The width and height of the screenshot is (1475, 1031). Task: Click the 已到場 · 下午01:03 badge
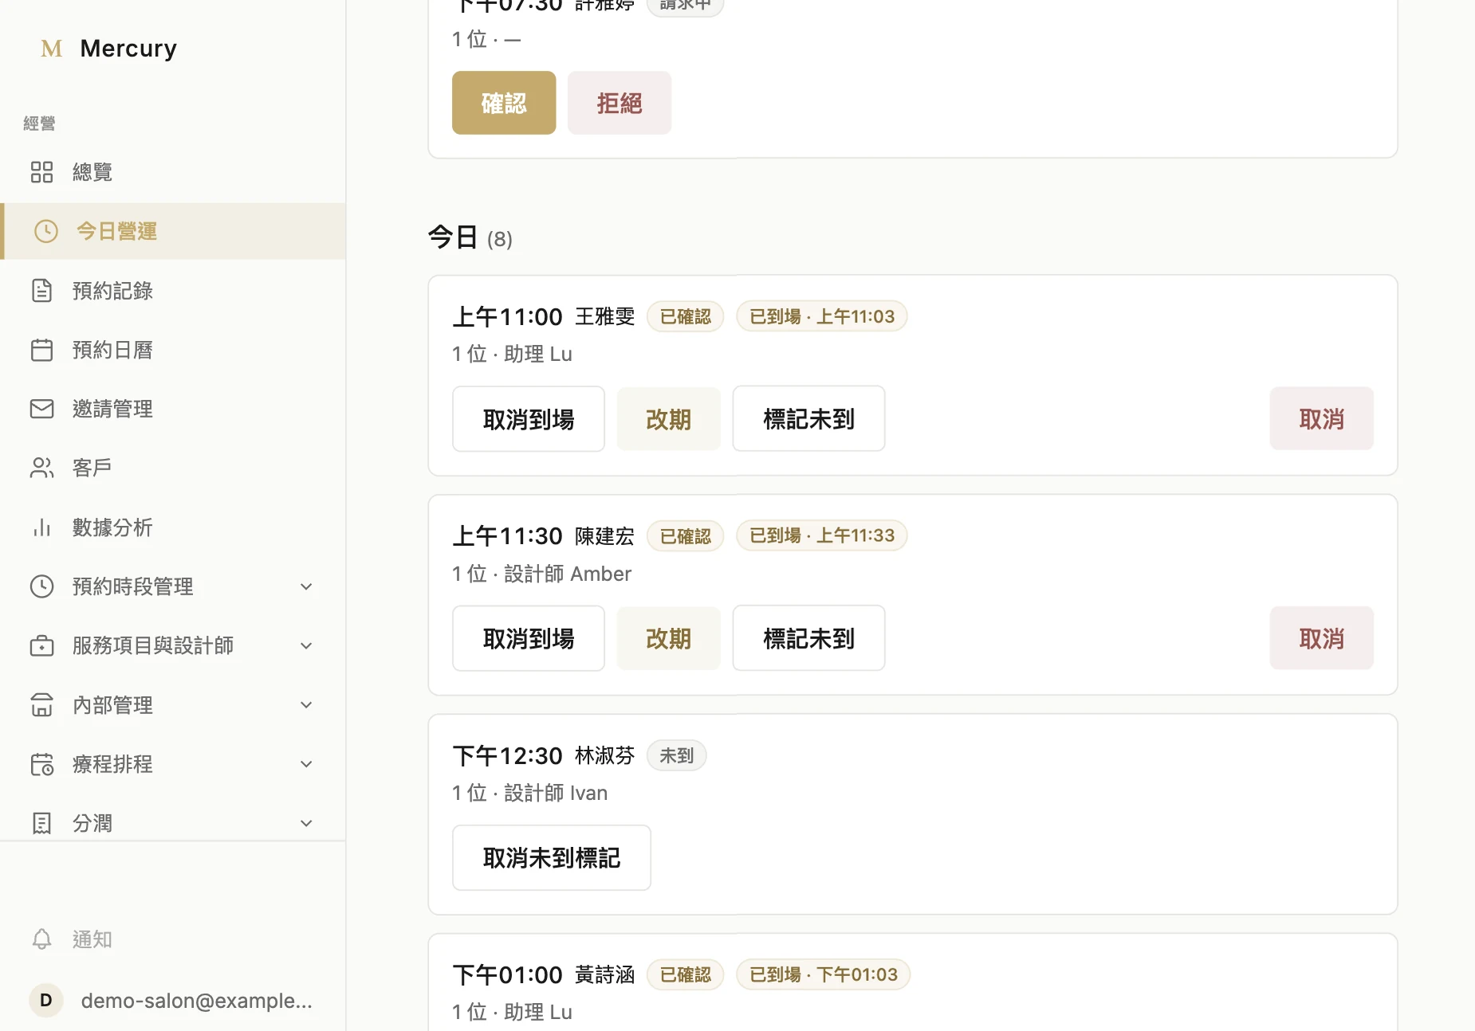pos(824,974)
